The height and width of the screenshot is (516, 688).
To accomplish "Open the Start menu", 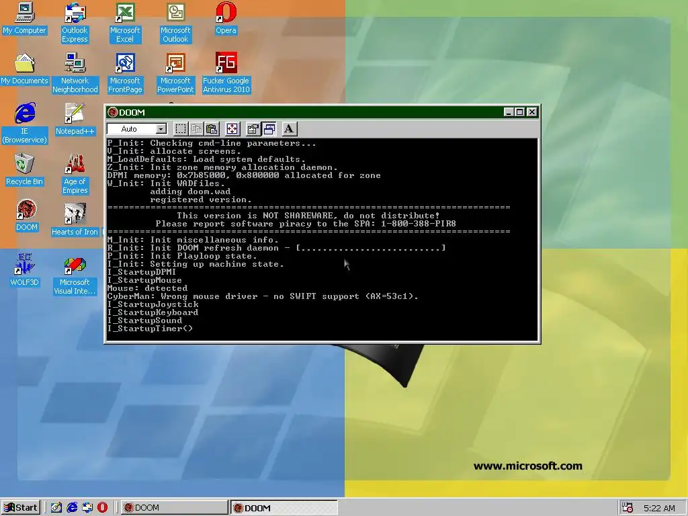I will [x=21, y=508].
